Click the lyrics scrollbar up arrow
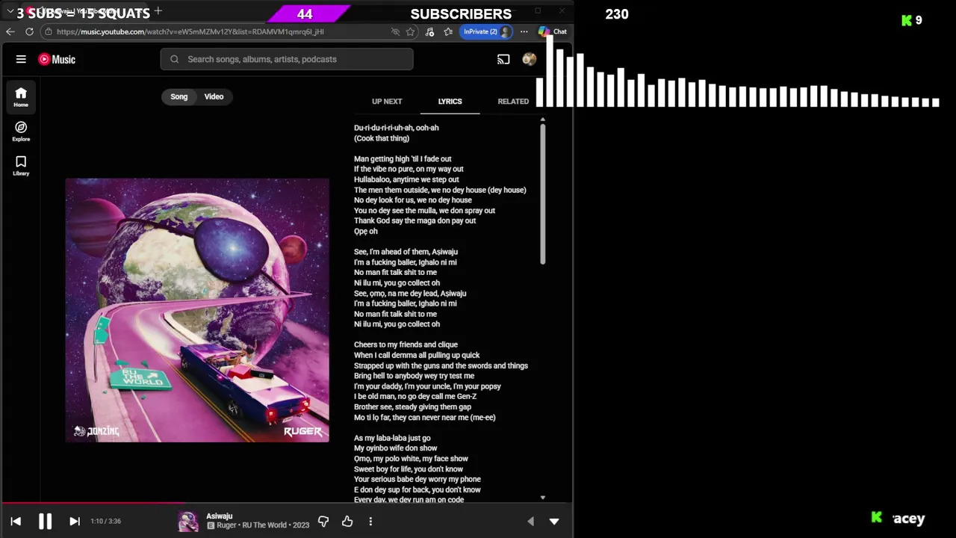Viewport: 956px width, 538px height. coord(543,120)
